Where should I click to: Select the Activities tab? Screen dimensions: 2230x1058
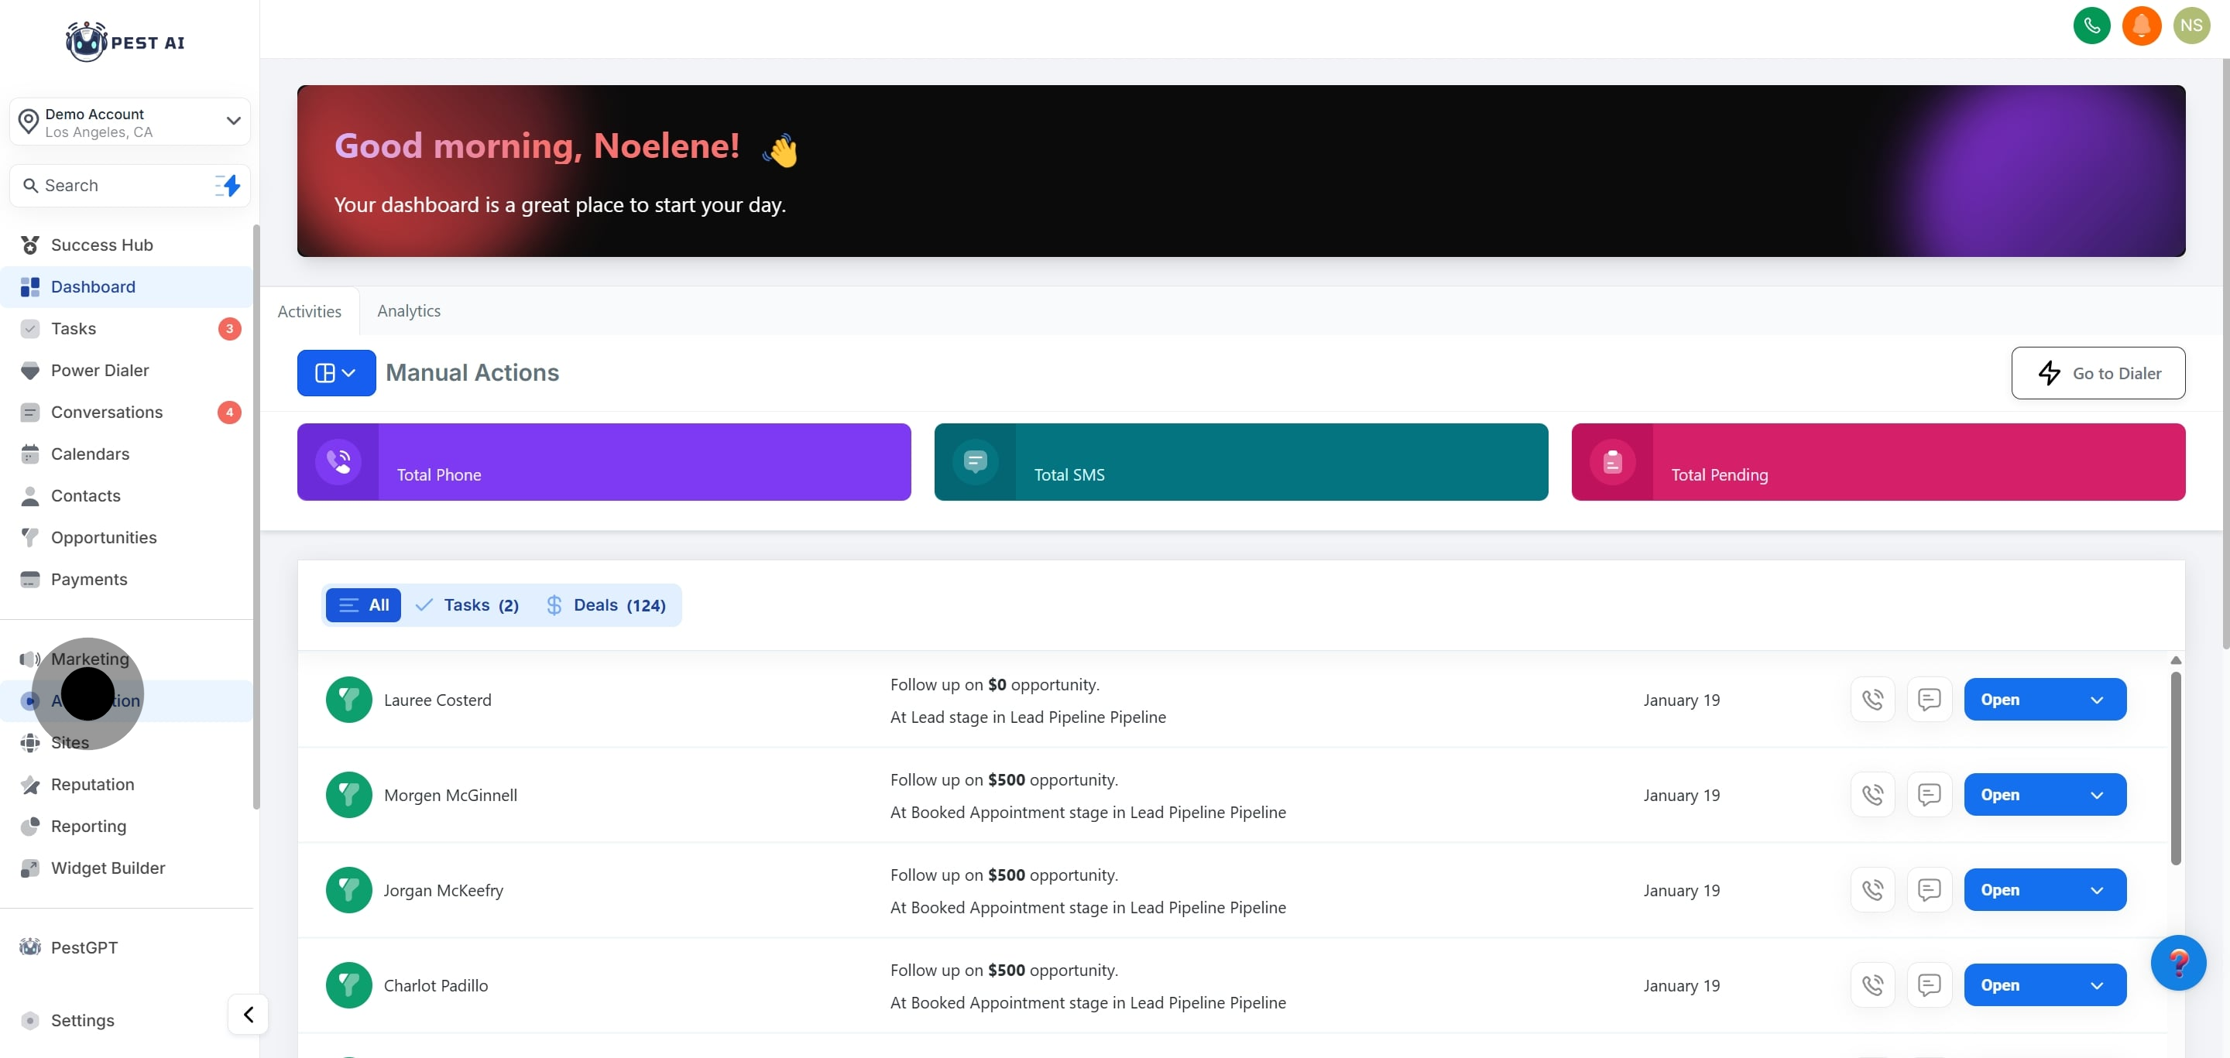coord(309,311)
